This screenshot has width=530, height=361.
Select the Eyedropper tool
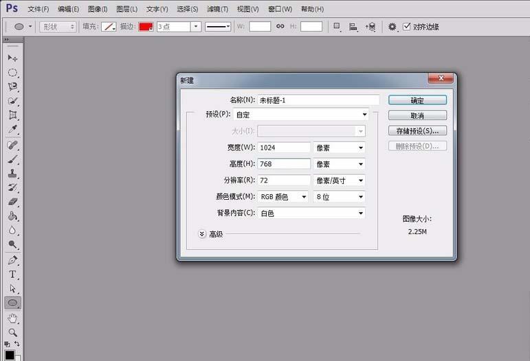point(12,129)
